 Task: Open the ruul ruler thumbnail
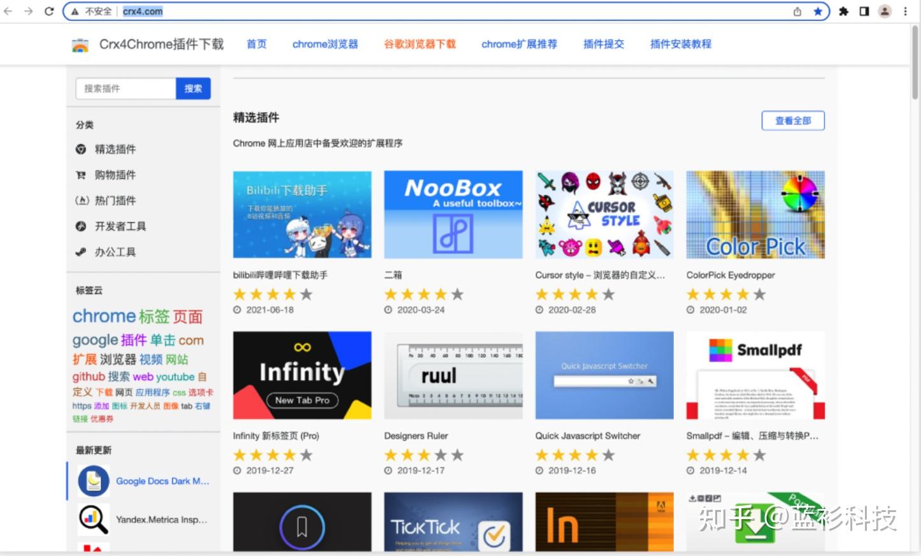tap(453, 375)
